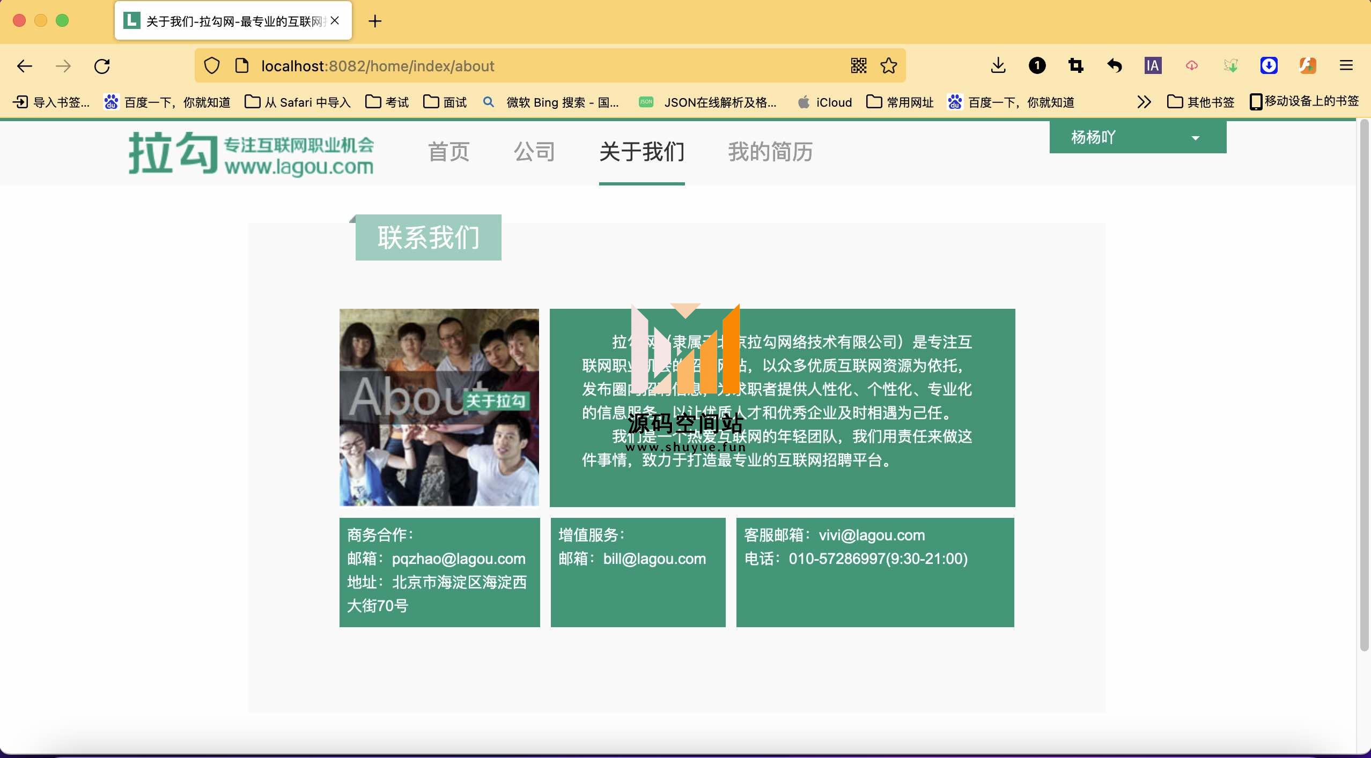Click the undo arrow extension icon

[x=1115, y=66]
